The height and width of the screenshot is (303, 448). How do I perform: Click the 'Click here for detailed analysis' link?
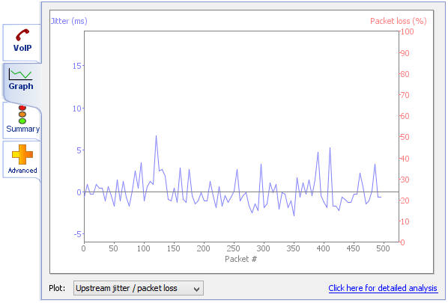pyautogui.click(x=383, y=288)
